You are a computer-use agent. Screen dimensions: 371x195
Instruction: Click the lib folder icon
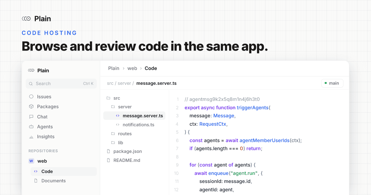click(x=113, y=143)
